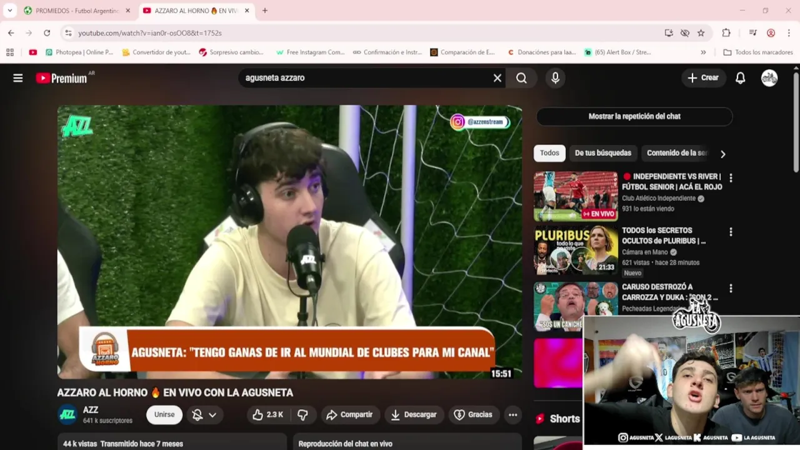Run search with magnifying glass button
The image size is (800, 450).
pyautogui.click(x=522, y=78)
